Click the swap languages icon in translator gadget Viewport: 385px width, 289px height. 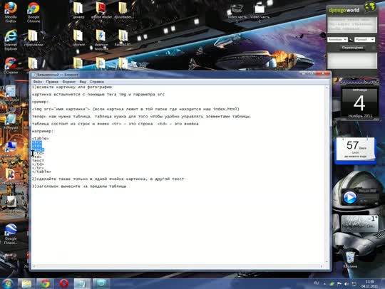click(x=351, y=39)
